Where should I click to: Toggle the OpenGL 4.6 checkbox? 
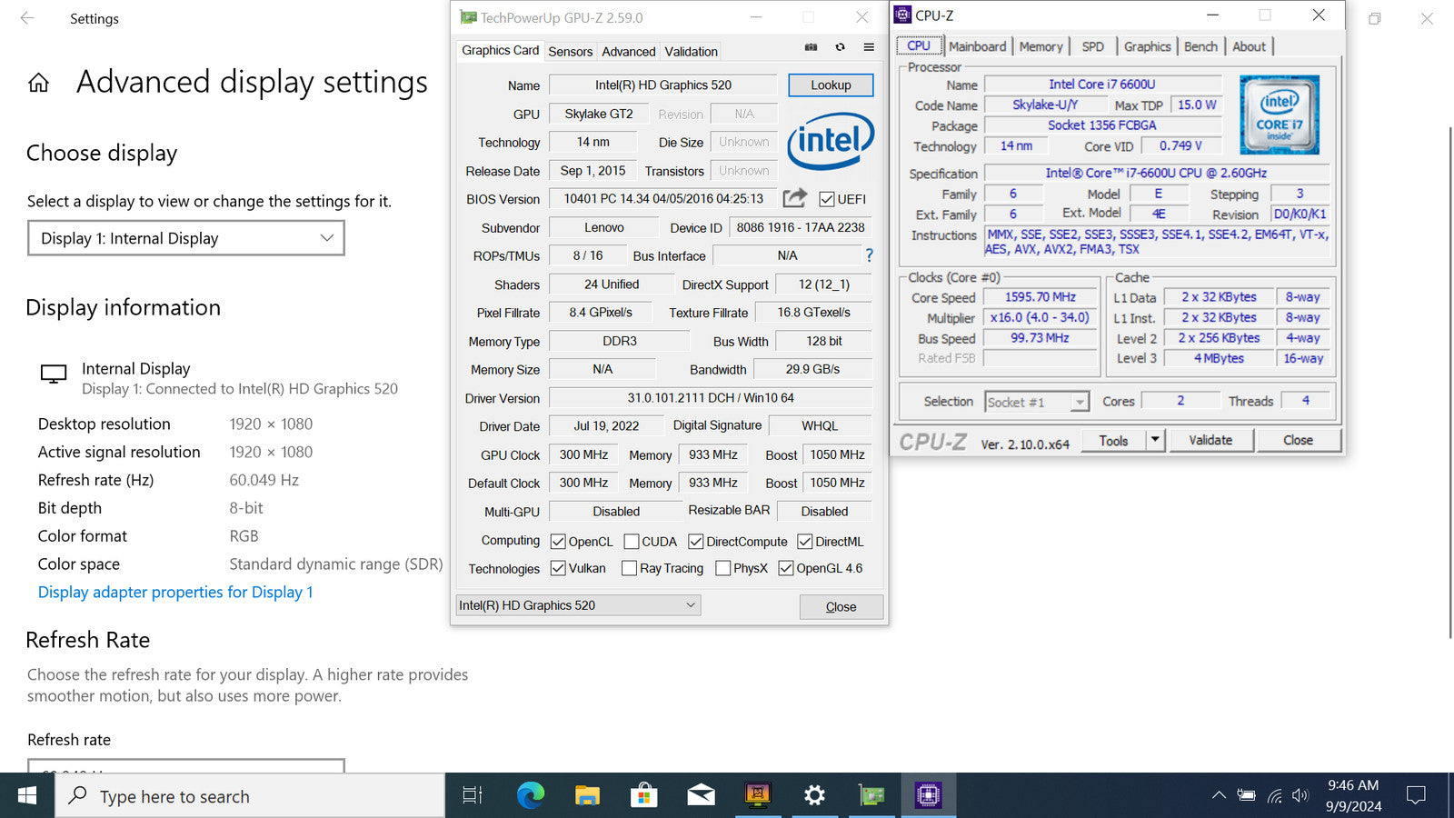pyautogui.click(x=786, y=568)
